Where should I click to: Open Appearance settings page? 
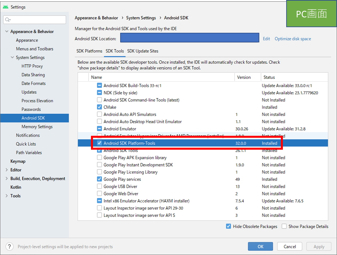click(x=27, y=40)
